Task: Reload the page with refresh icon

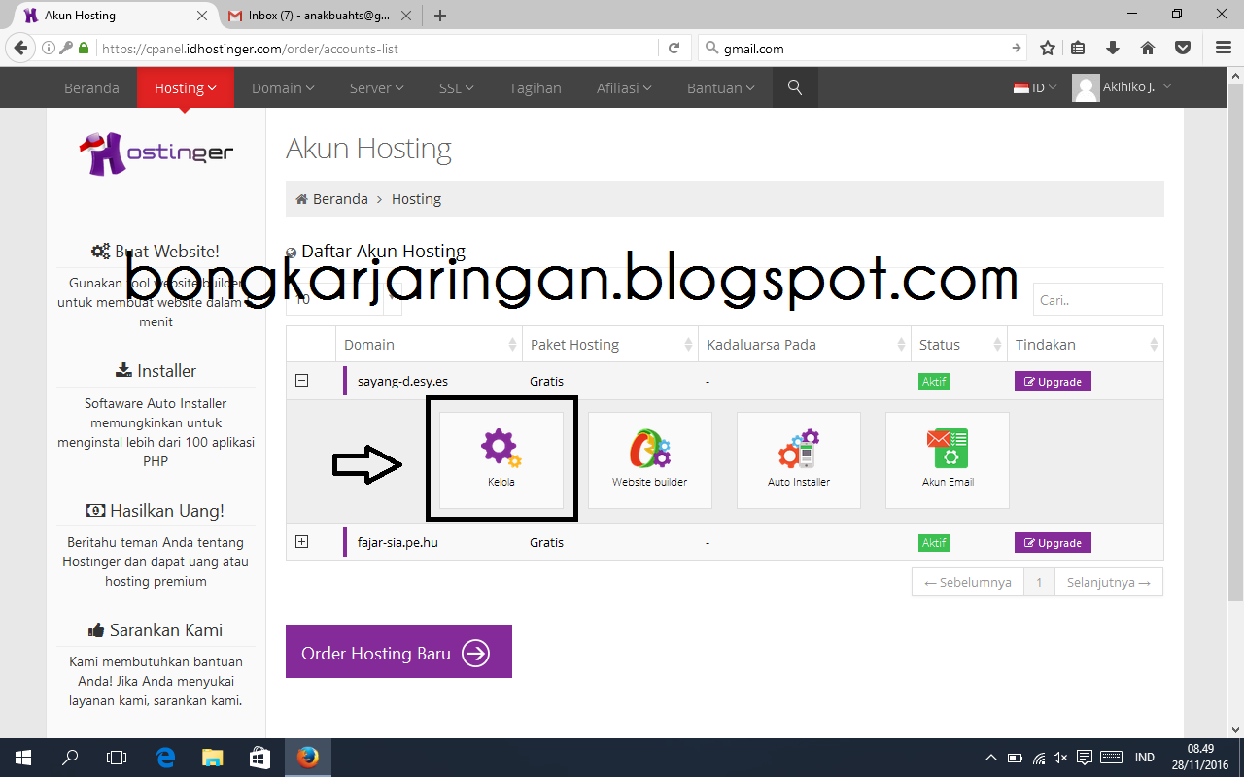Action: (674, 48)
